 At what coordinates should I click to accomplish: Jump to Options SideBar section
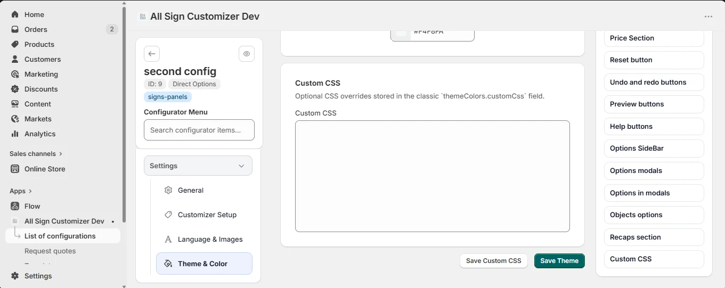654,148
